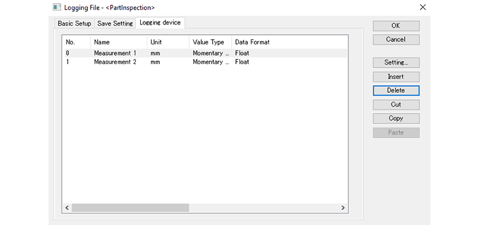The image size is (479, 225).
Task: Click the horizontal scrollbar thumb
Action: (x=131, y=208)
